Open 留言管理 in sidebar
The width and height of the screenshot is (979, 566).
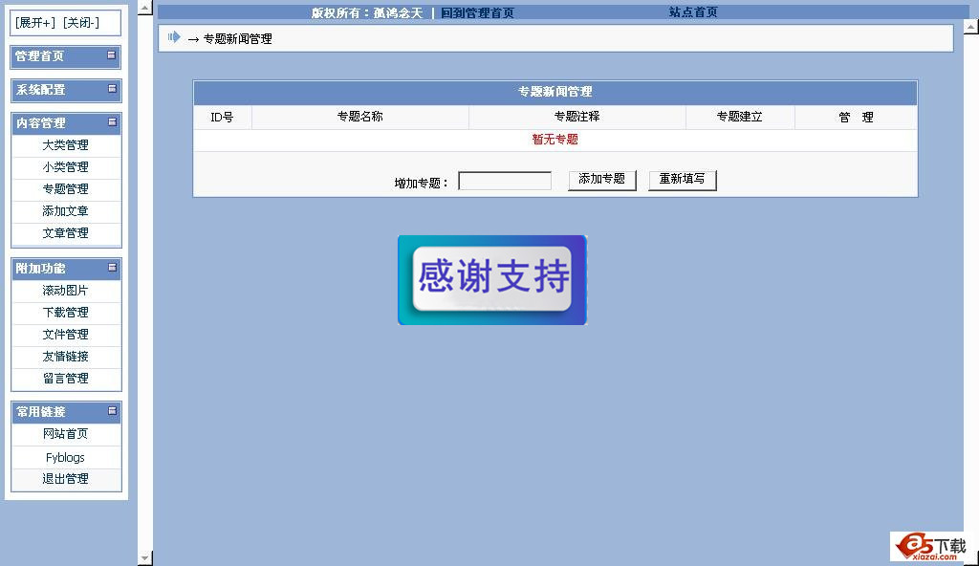pos(66,378)
